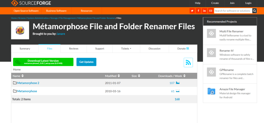This screenshot has width=264, height=123.
Task: Click the email envelope icon
Action: [211, 11]
